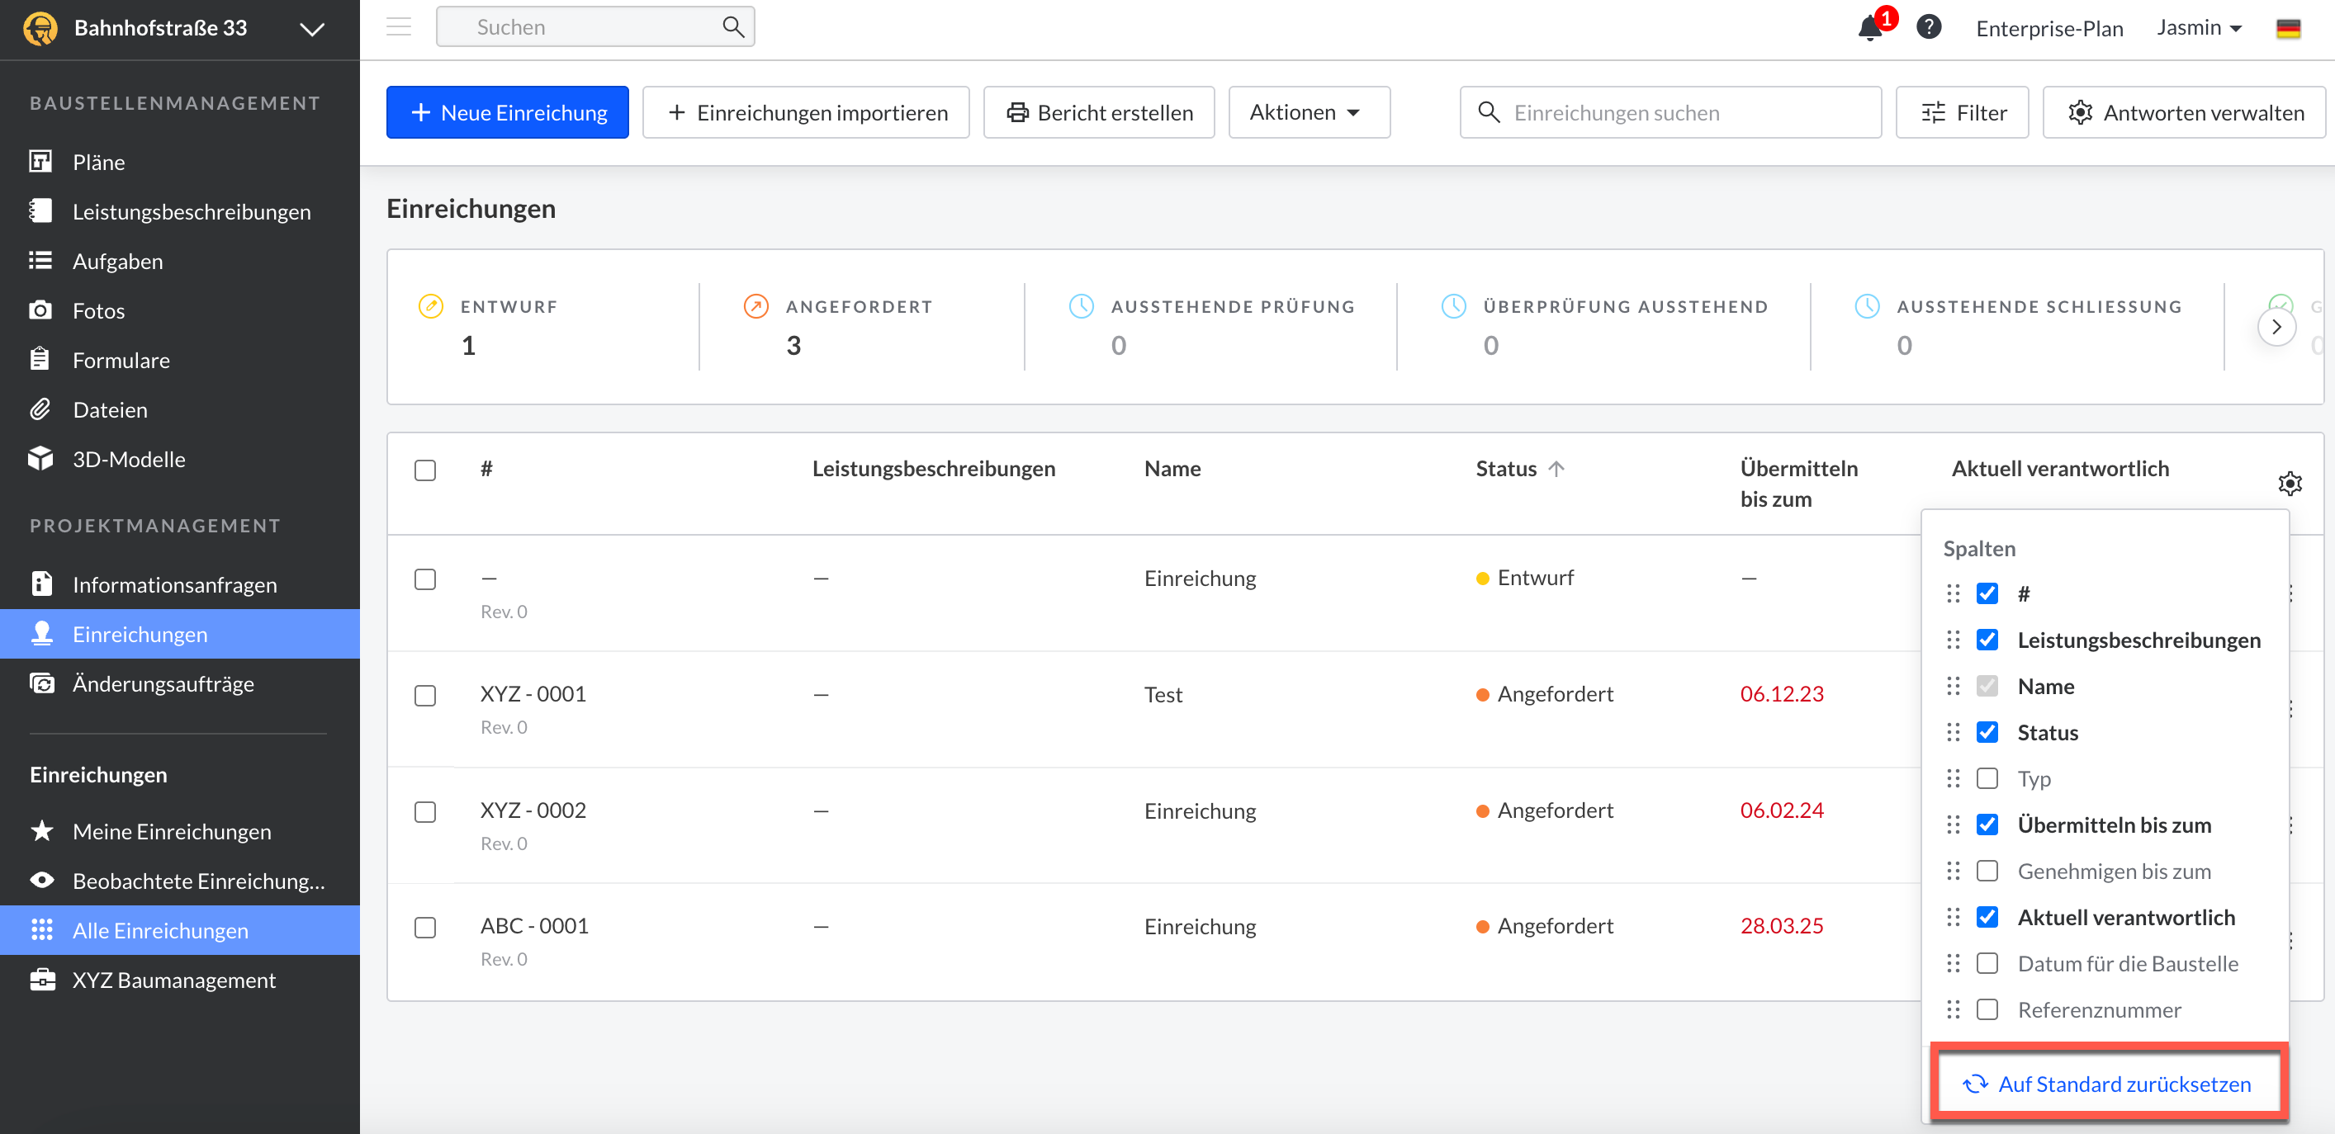This screenshot has width=2335, height=1134.
Task: Click the magnifier in the Suchen box
Action: click(x=733, y=27)
